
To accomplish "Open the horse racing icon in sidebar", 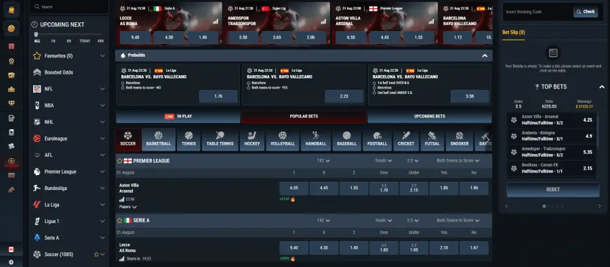I will pyautogui.click(x=12, y=189).
